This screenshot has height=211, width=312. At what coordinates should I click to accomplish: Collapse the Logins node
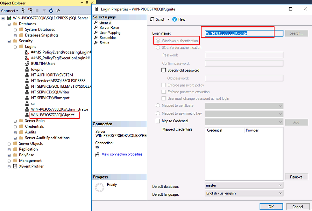click(15, 47)
